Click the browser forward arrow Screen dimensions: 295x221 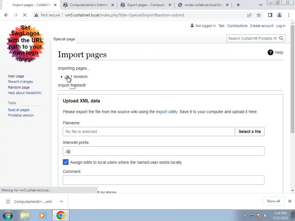point(16,15)
